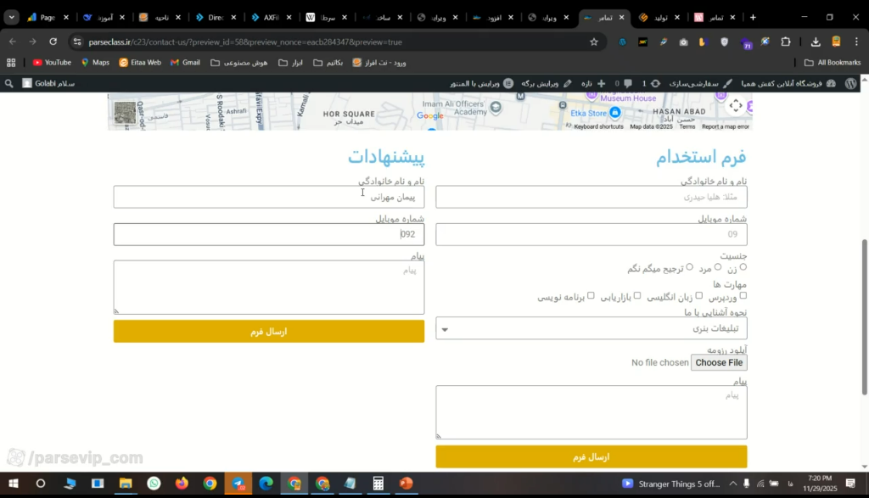
Task: Expand the هوش مصنوعی bookmarks folder
Action: tap(238, 63)
